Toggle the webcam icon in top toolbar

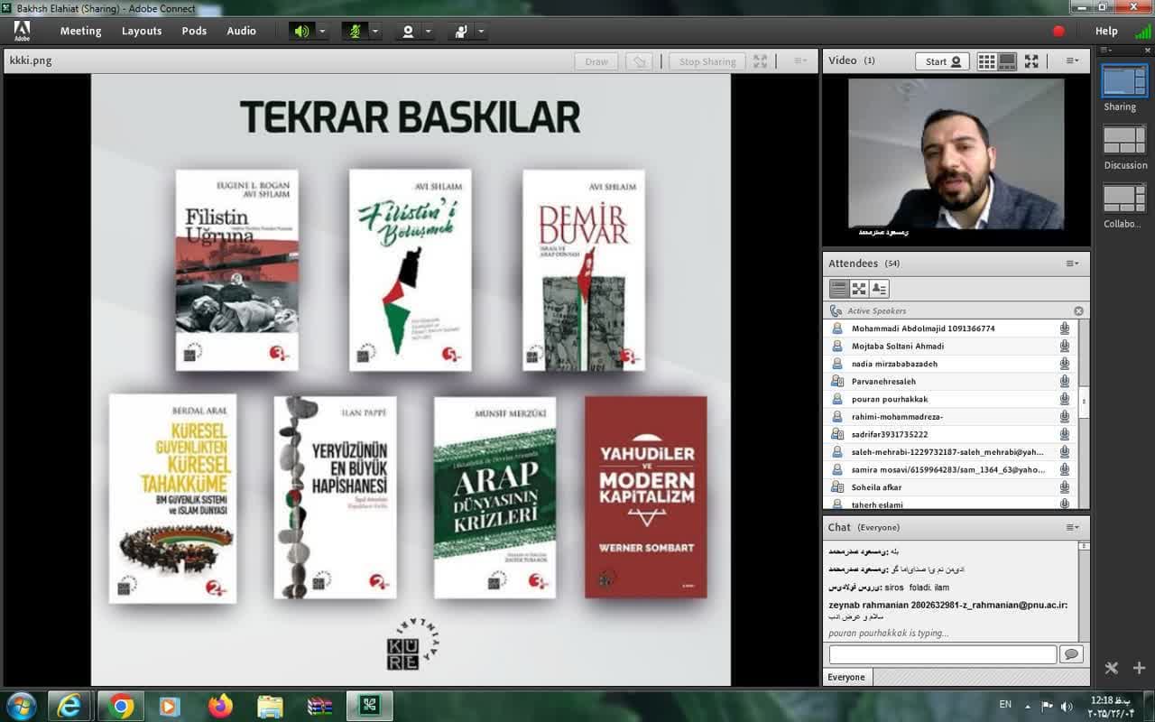(408, 31)
